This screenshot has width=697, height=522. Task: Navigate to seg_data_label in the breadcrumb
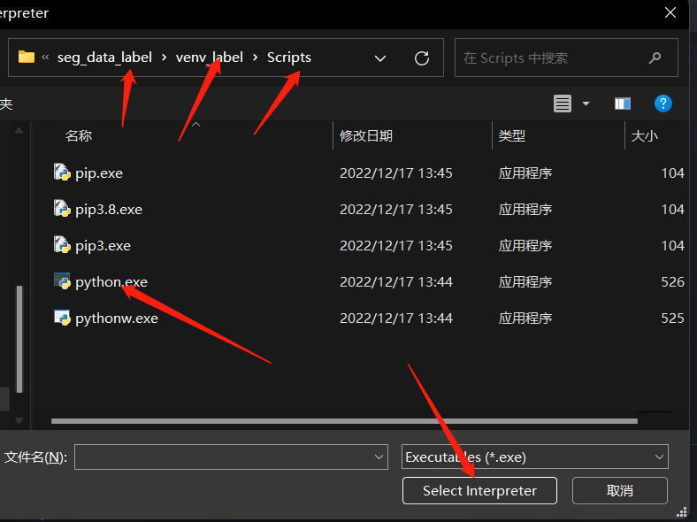104,58
